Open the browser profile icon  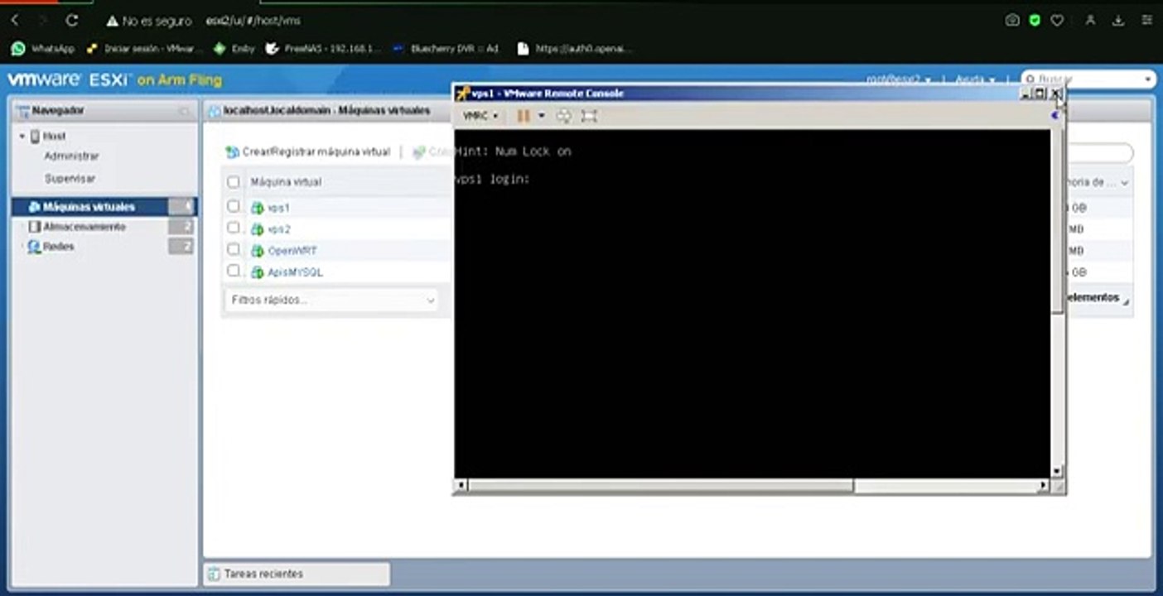1091,20
